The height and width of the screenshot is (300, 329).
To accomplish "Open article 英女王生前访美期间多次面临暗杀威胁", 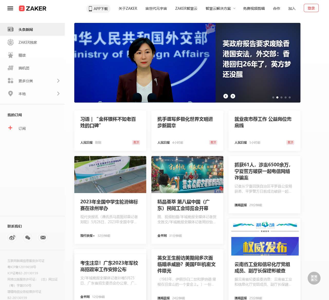I will click(187, 264).
